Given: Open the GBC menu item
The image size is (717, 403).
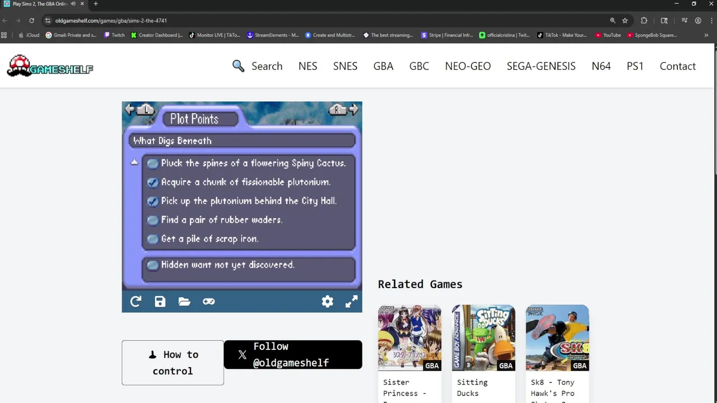Looking at the screenshot, I should point(419,66).
